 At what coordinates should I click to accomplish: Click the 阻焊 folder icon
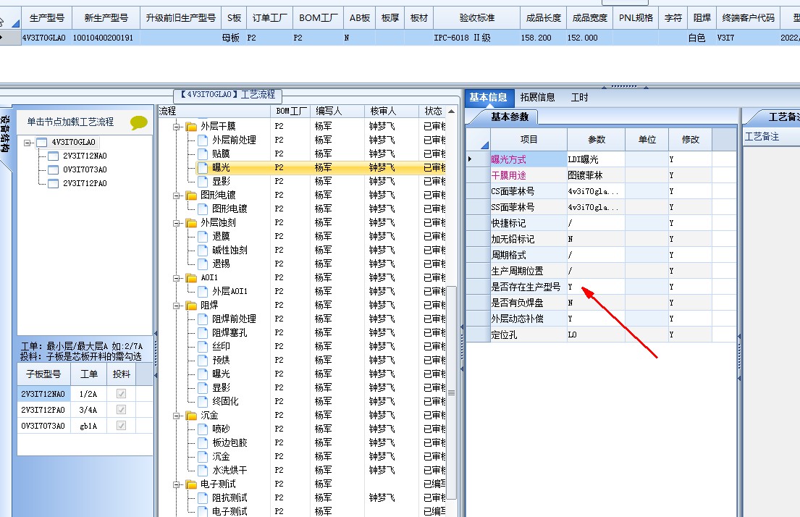(x=191, y=305)
